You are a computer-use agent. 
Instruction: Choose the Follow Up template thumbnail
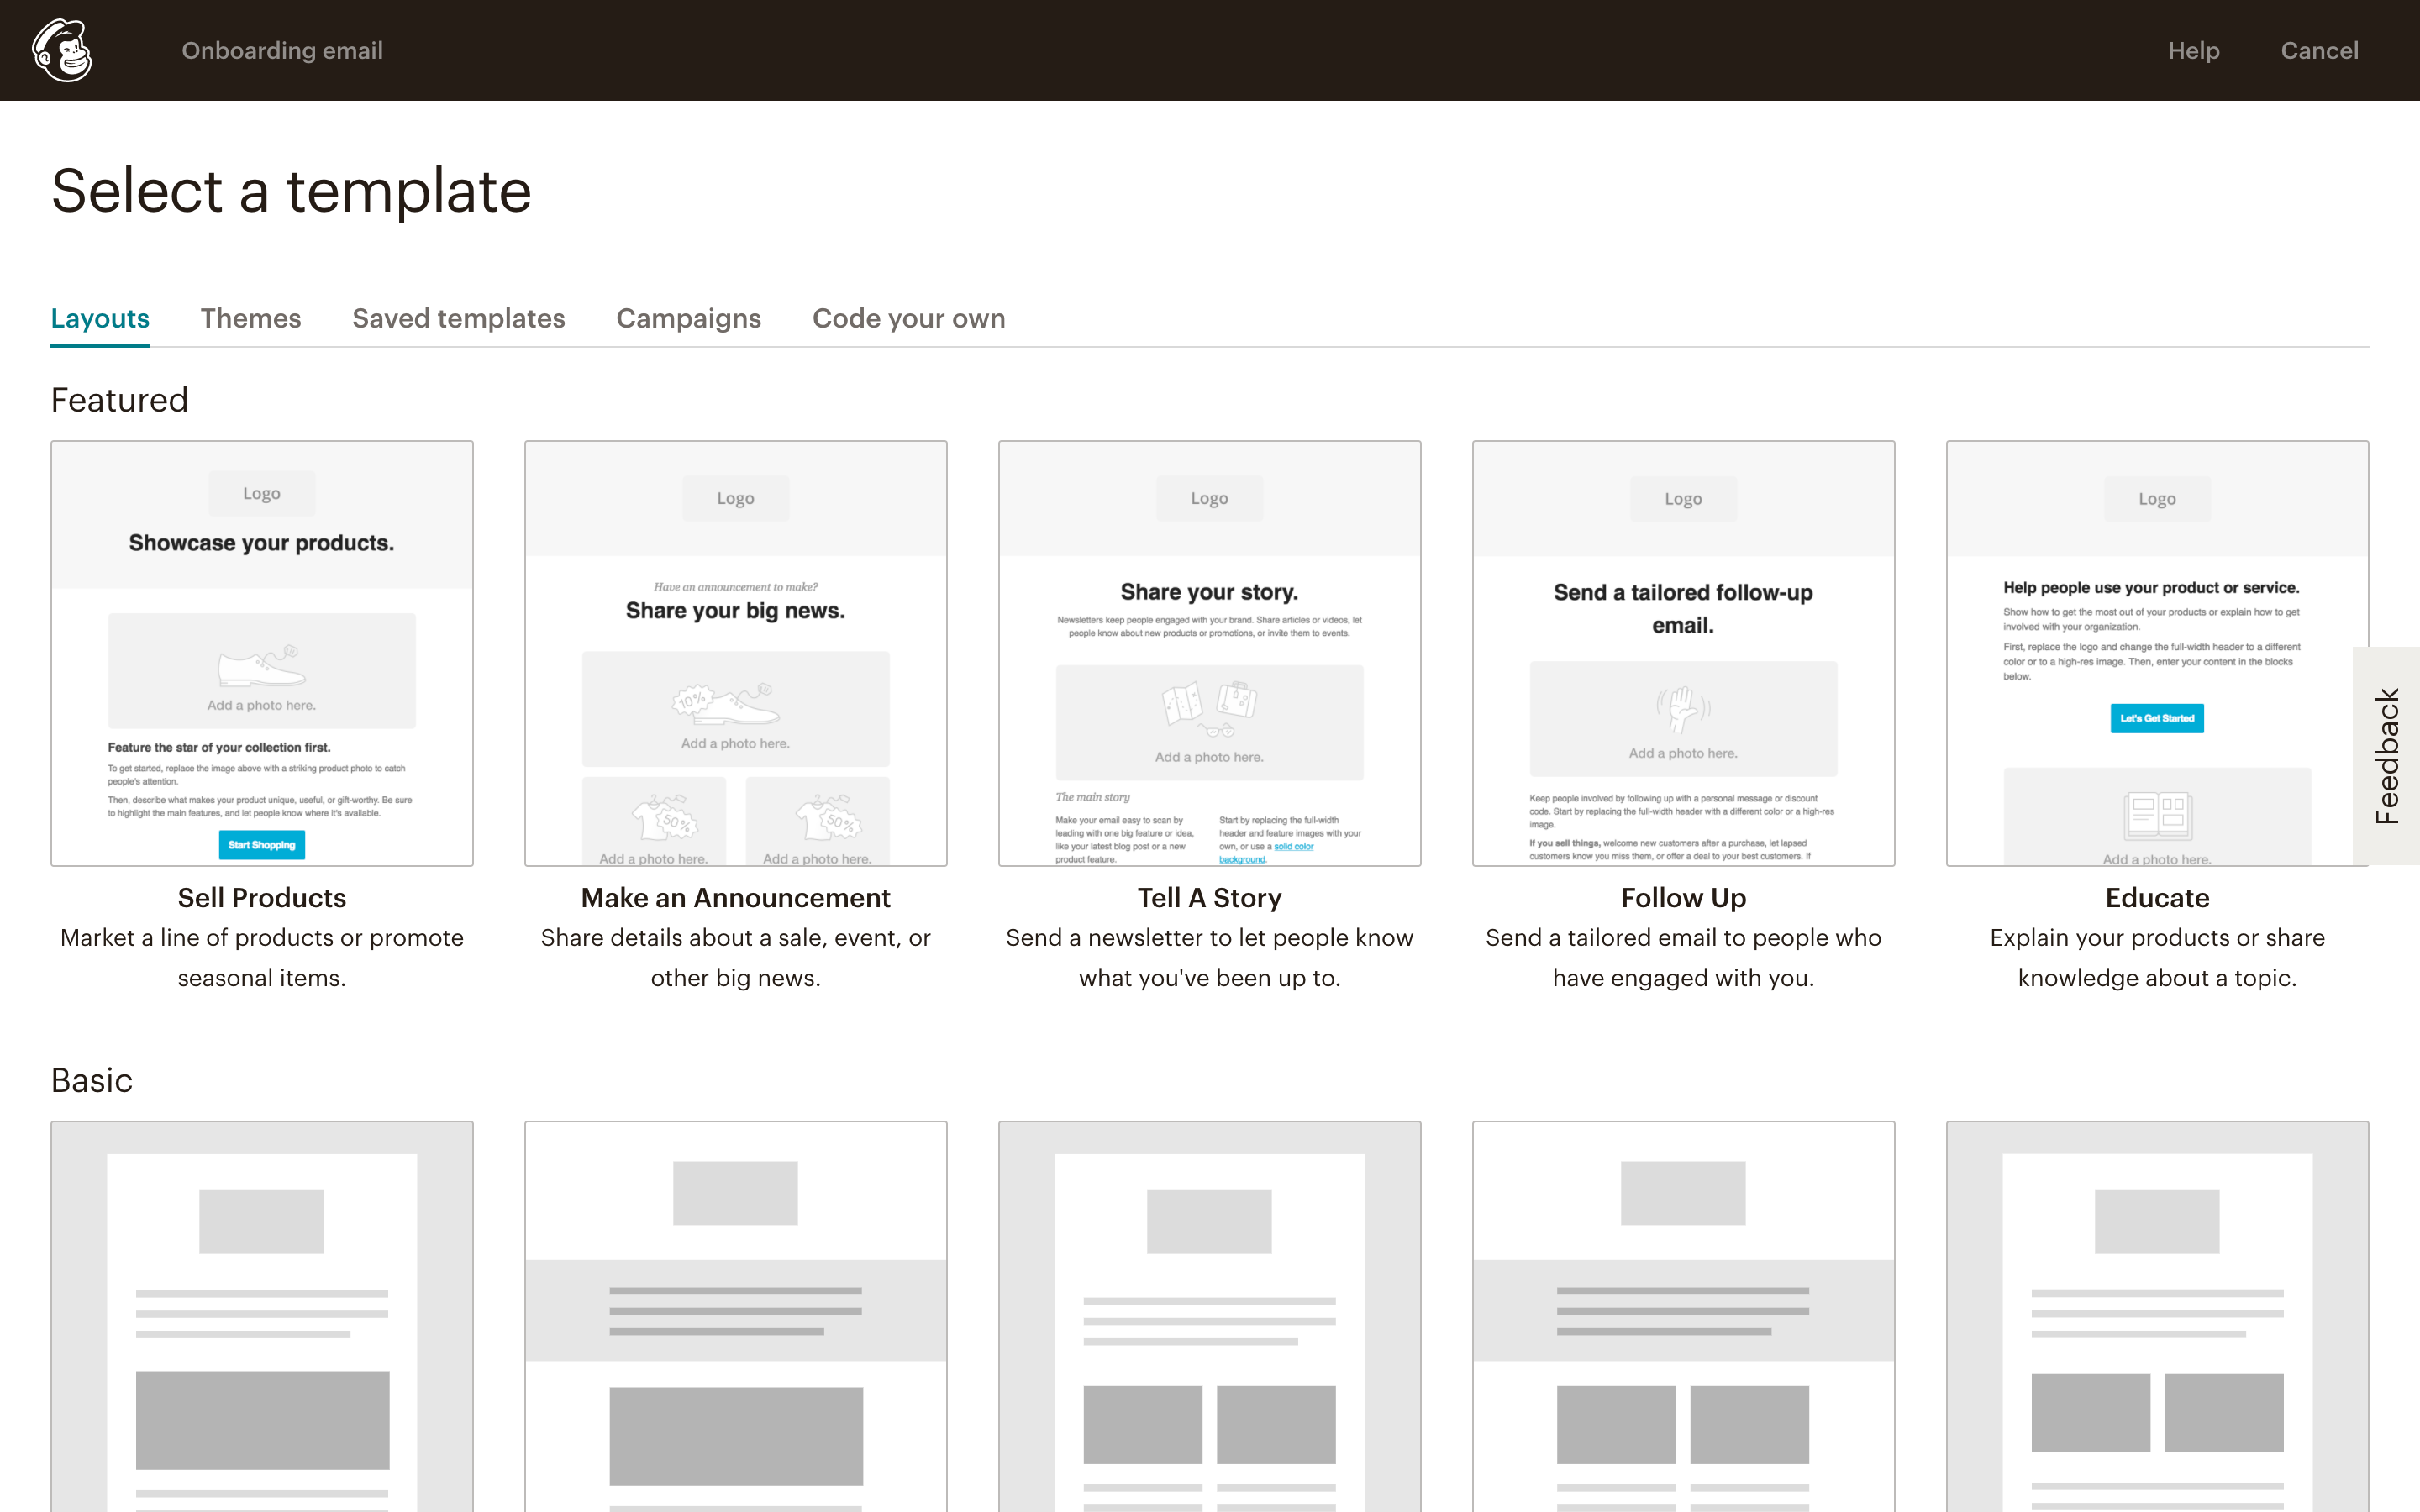1683,652
